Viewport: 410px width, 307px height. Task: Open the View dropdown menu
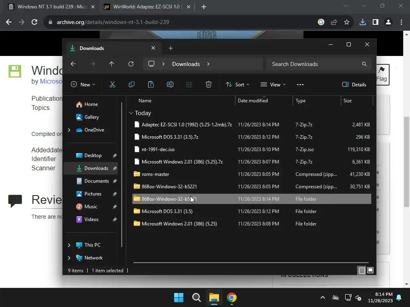coord(273,85)
